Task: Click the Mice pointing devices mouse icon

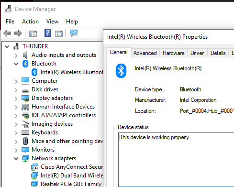Action: (x=25, y=141)
